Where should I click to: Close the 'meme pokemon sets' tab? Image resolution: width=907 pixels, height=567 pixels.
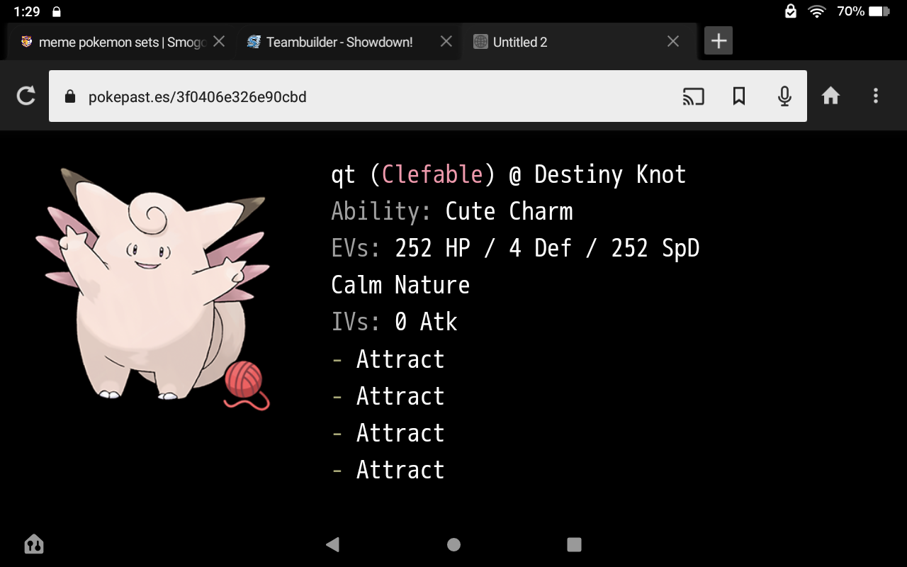pyautogui.click(x=219, y=42)
